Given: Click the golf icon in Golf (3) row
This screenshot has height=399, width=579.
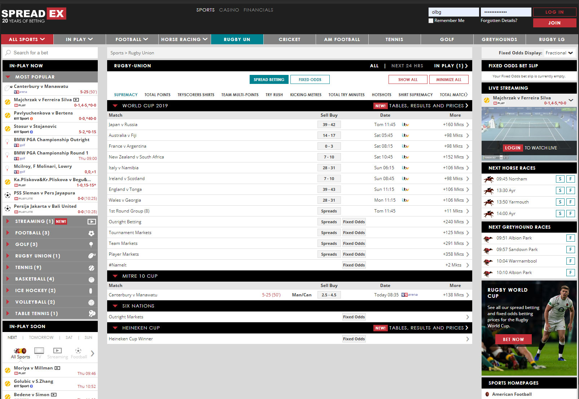Looking at the screenshot, I should point(91,245).
